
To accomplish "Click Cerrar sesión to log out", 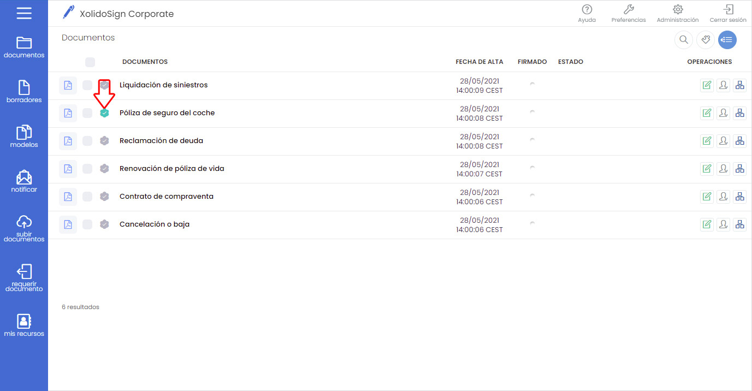I will tap(727, 14).
